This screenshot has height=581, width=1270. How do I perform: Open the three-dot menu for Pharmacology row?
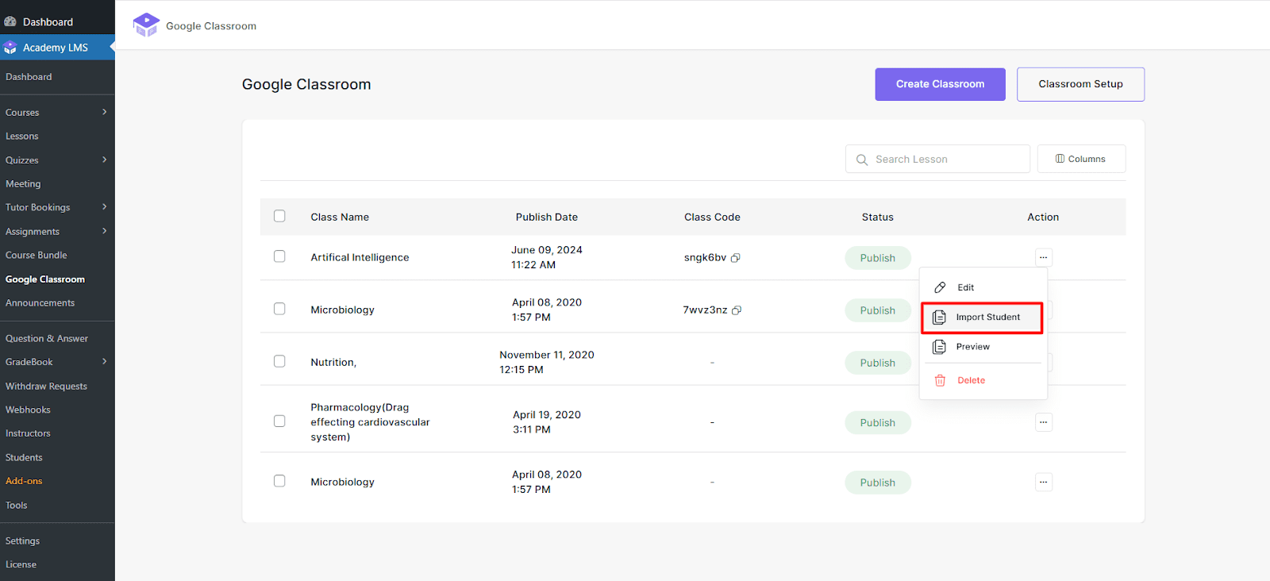point(1043,422)
